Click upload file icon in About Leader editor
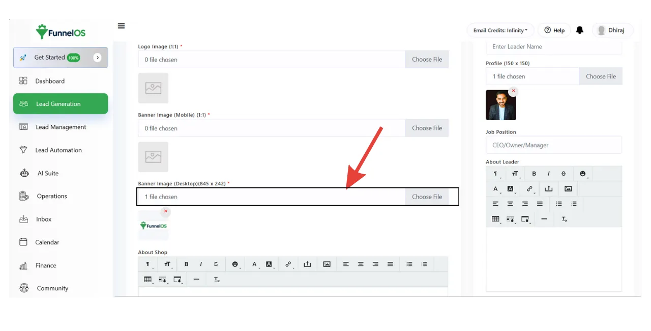This screenshot has width=651, height=331. pyautogui.click(x=548, y=189)
